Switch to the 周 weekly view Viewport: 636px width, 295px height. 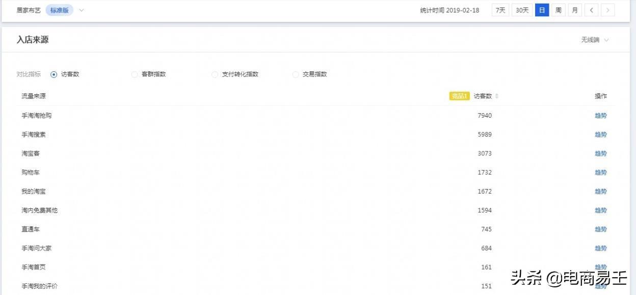tap(559, 10)
